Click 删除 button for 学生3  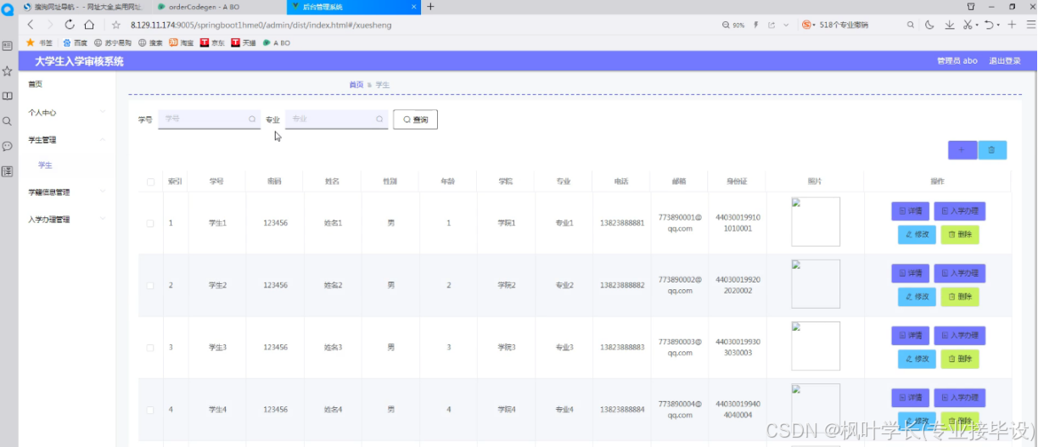960,359
